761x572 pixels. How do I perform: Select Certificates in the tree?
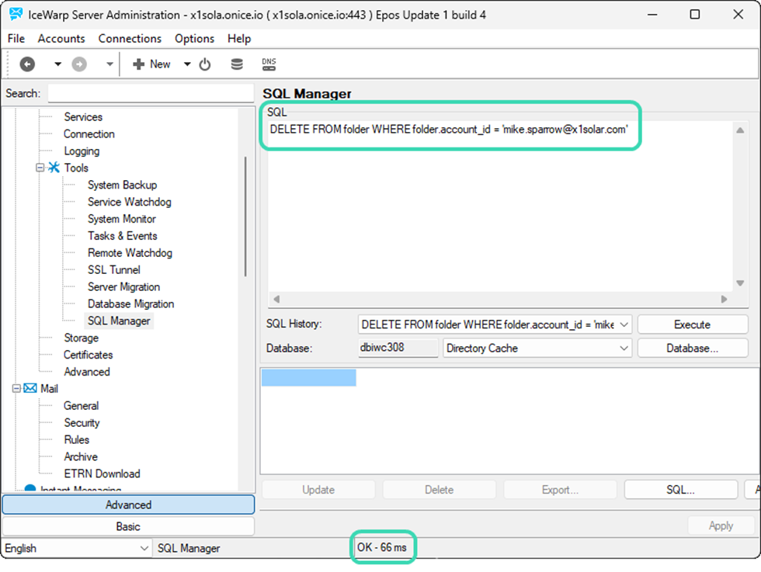point(88,355)
